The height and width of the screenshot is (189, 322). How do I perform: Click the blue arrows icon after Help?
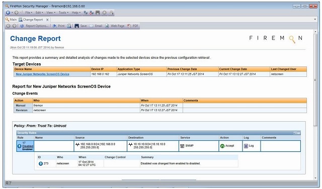pos(86,13)
